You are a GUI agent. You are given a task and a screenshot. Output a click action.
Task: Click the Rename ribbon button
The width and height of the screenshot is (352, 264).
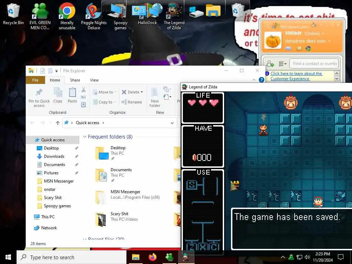coord(132,102)
